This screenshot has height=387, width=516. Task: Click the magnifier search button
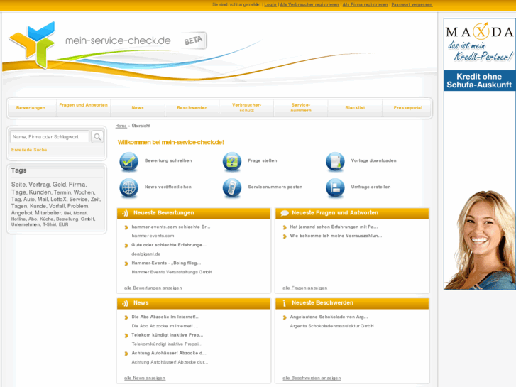tap(97, 136)
